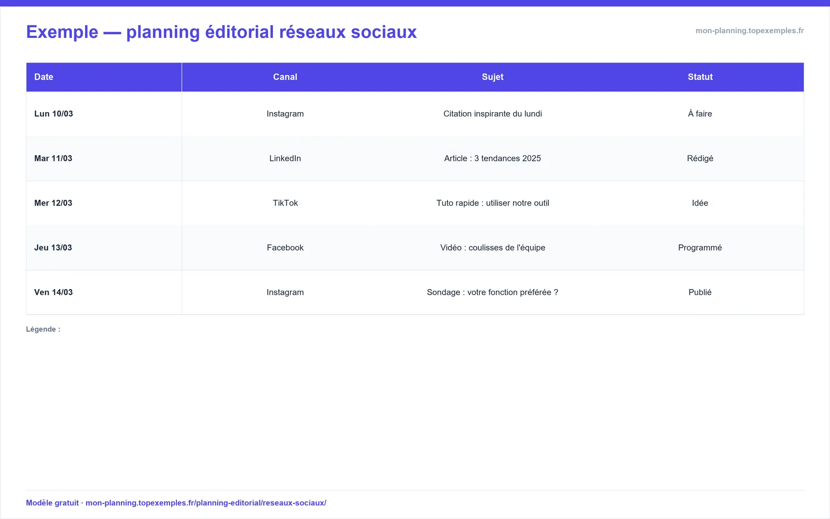
Task: Click the Canal column header
Action: point(285,77)
